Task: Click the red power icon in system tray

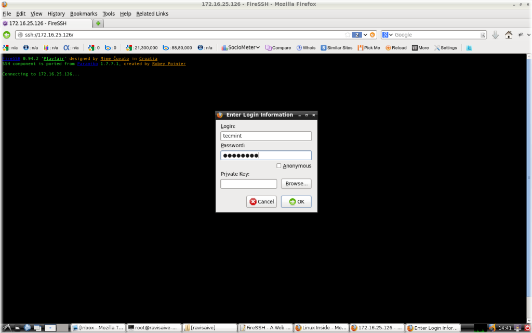Action: point(527,328)
